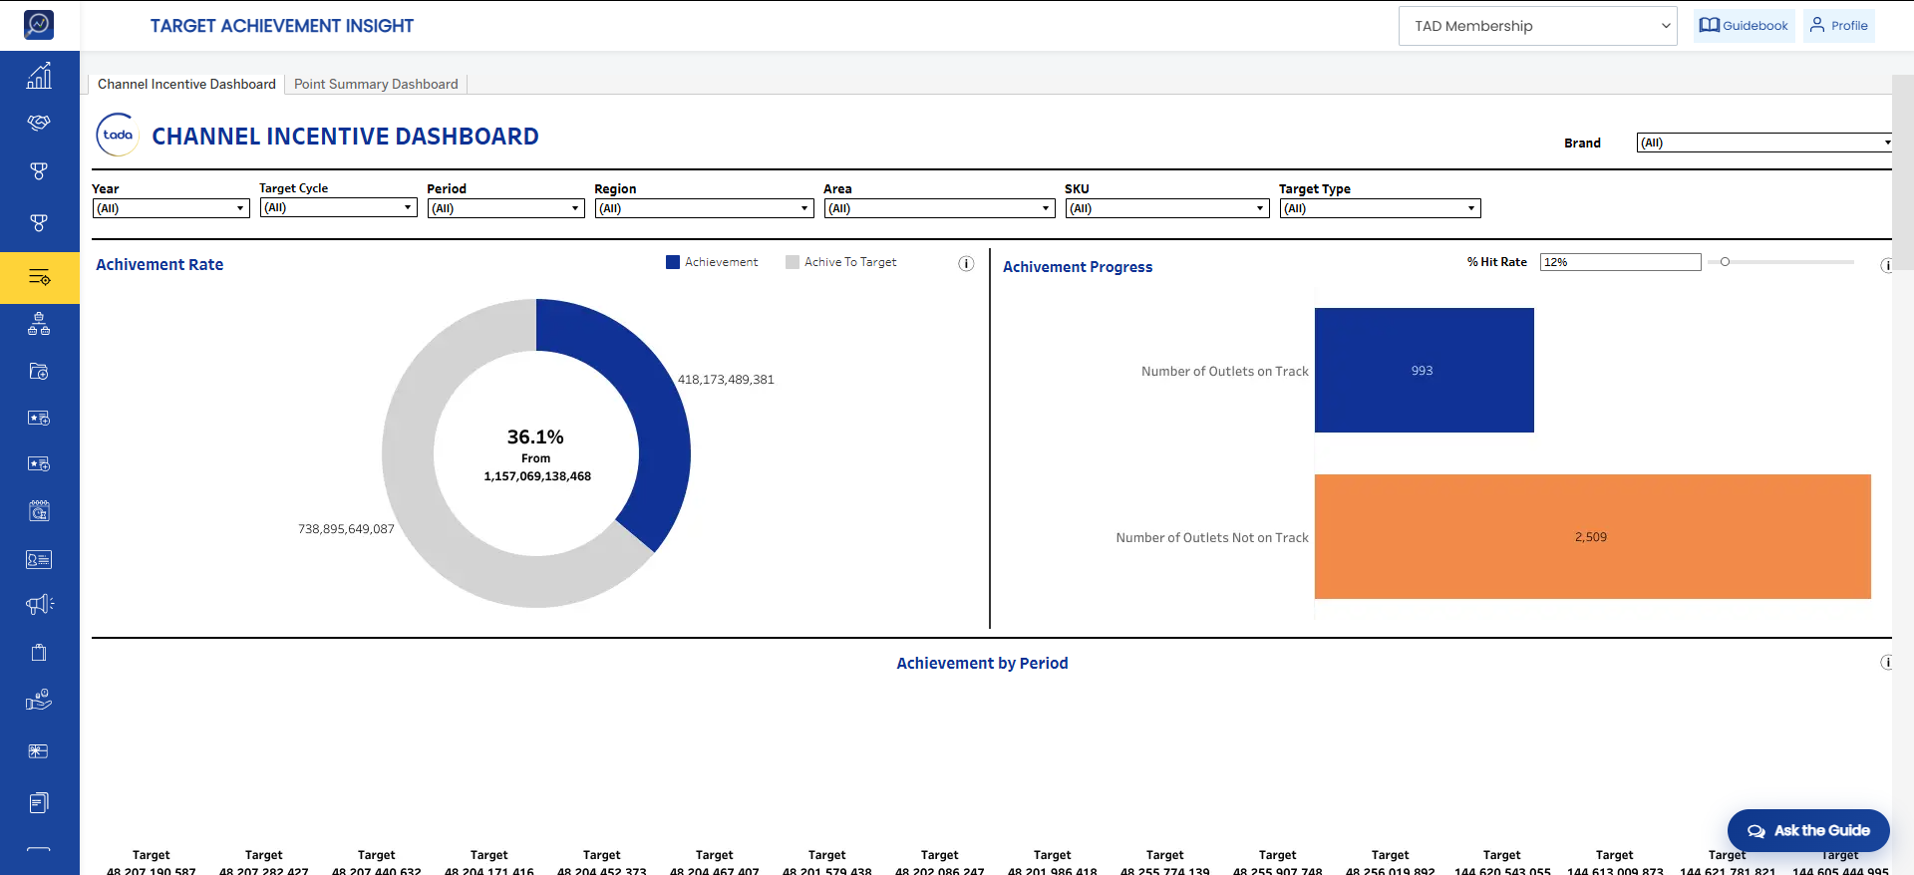Expand the TAD Membership dropdown

pyautogui.click(x=1538, y=26)
